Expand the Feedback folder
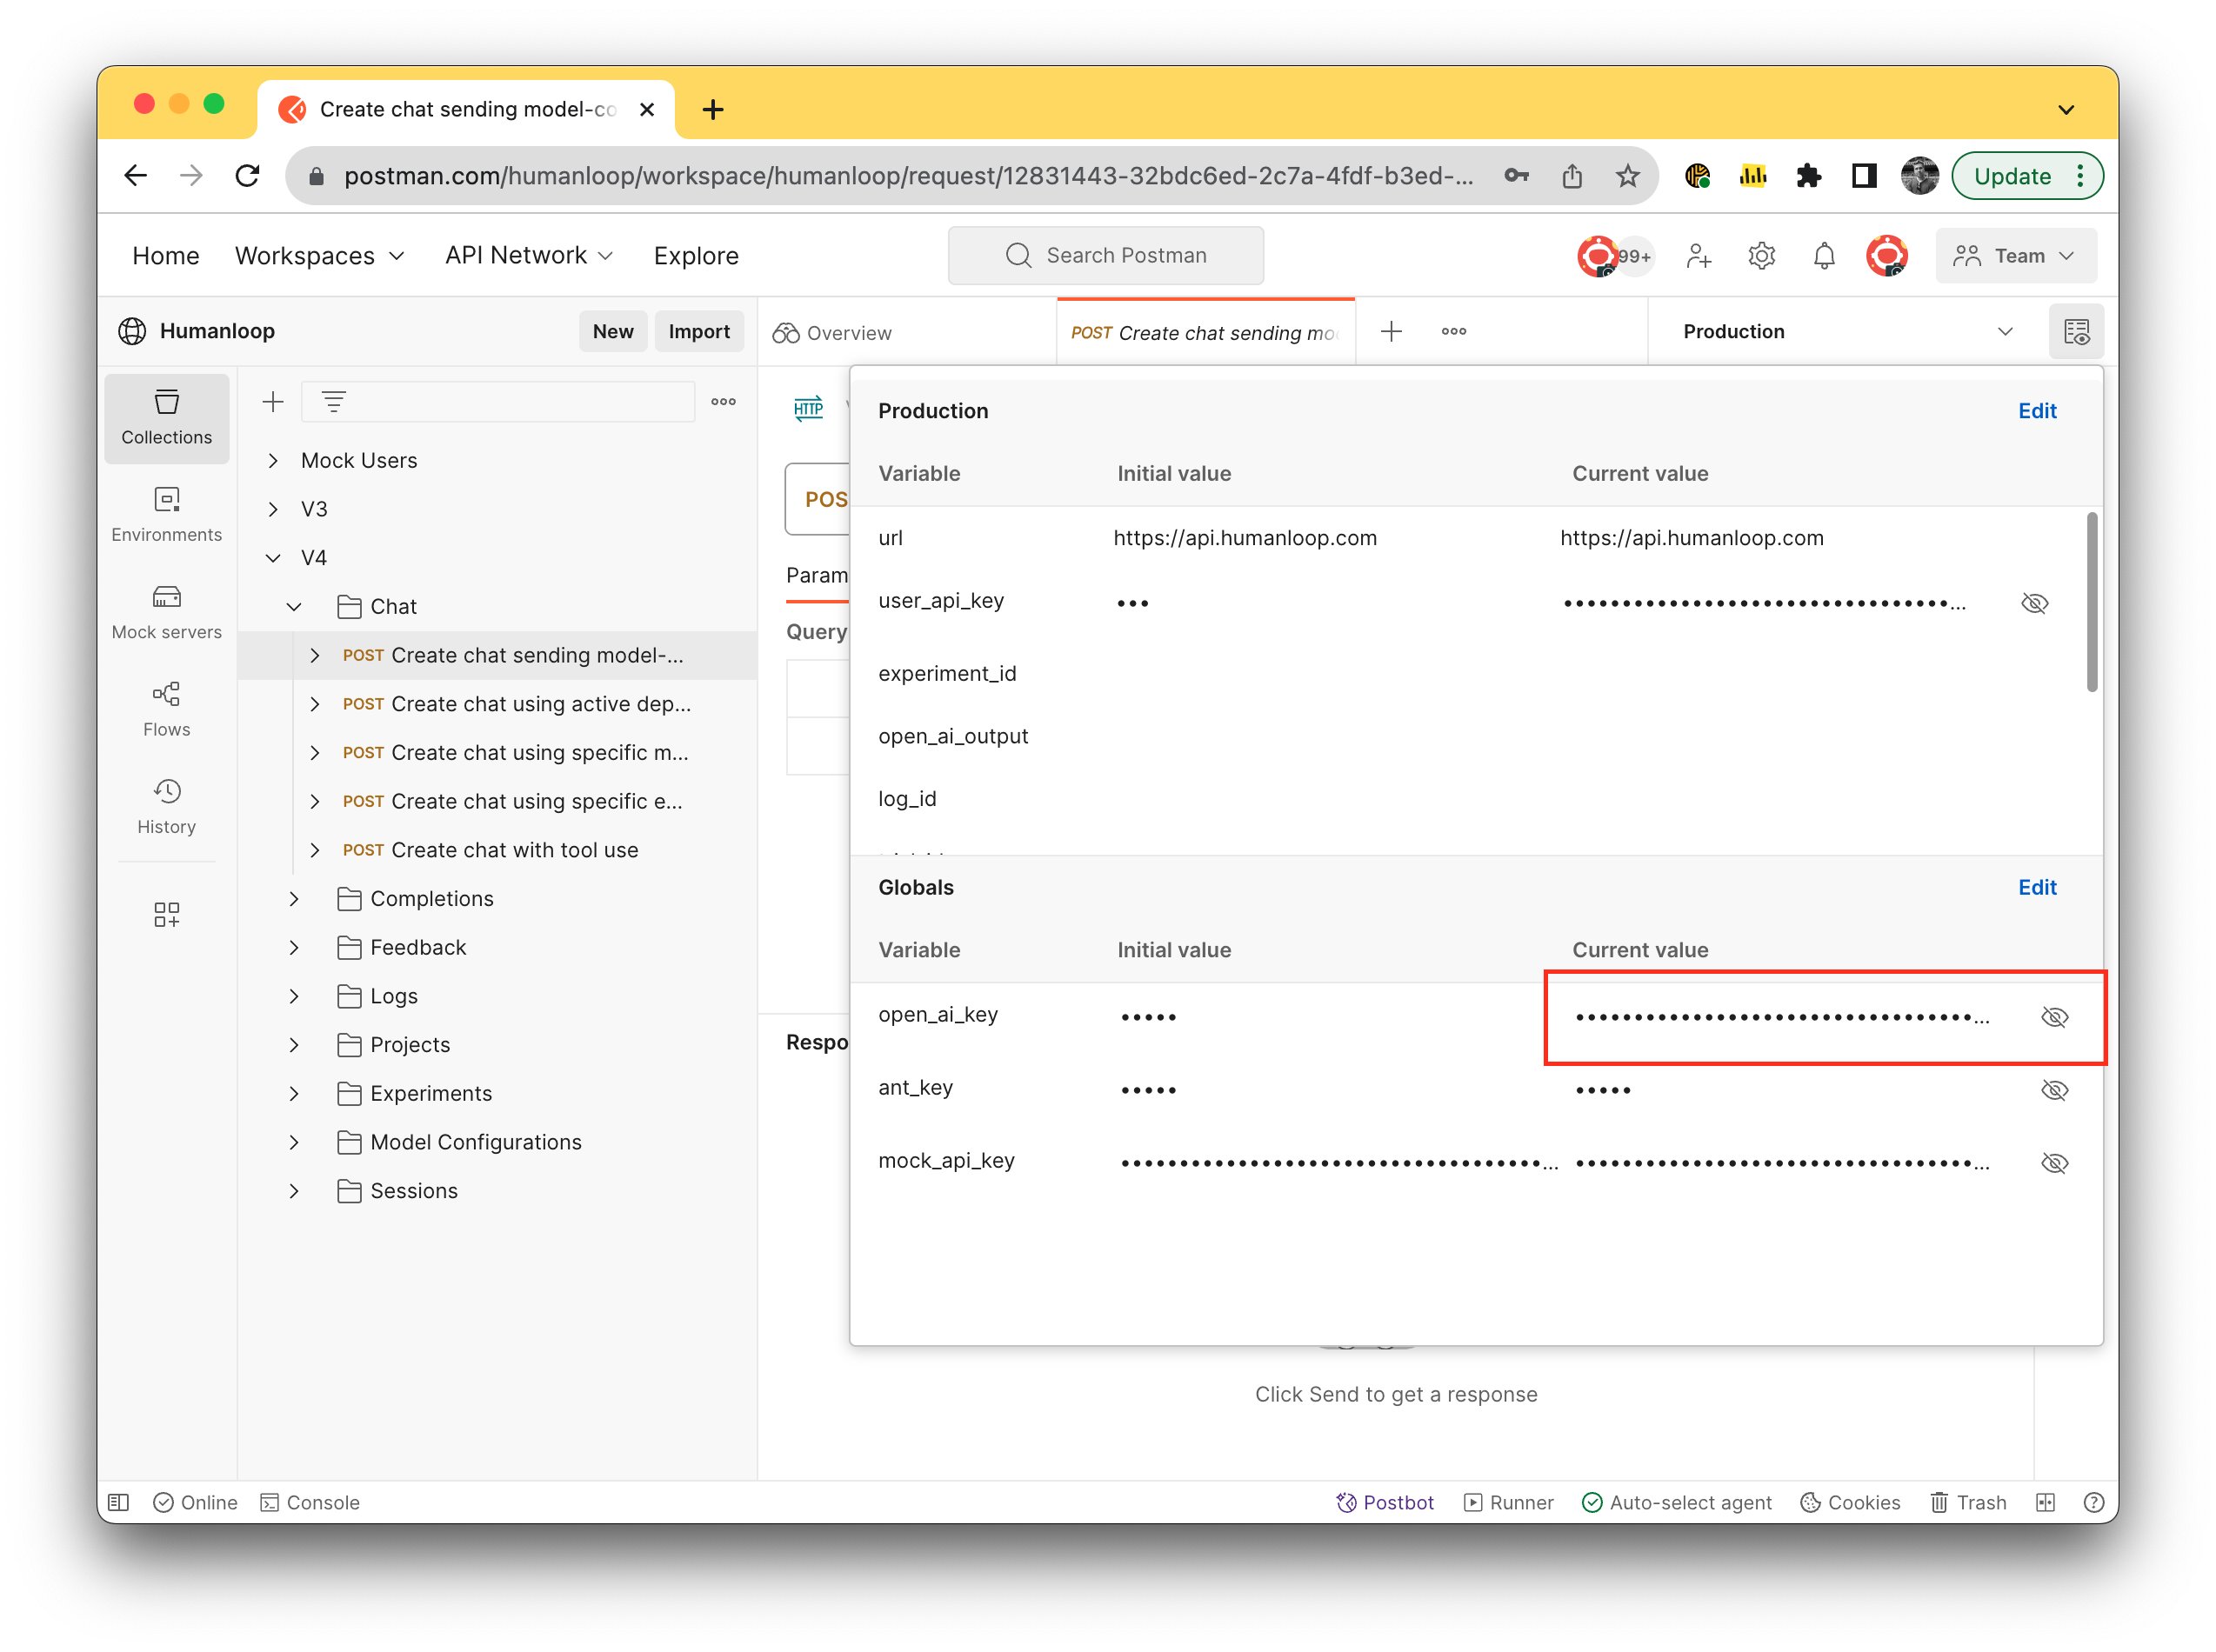2216x1652 pixels. pos(293,947)
